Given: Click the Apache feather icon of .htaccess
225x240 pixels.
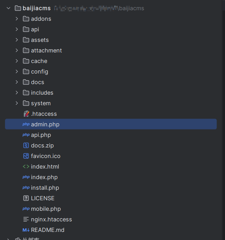Looking at the screenshot, I should [x=26, y=114].
